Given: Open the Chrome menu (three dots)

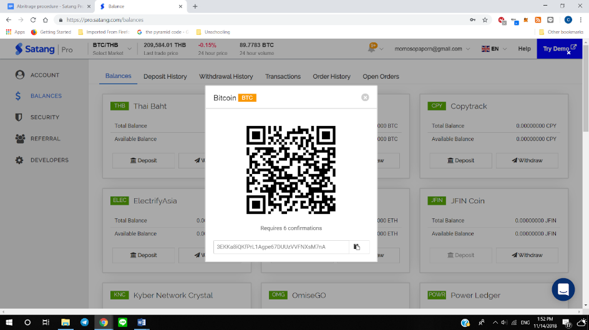Looking at the screenshot, I should (x=581, y=20).
